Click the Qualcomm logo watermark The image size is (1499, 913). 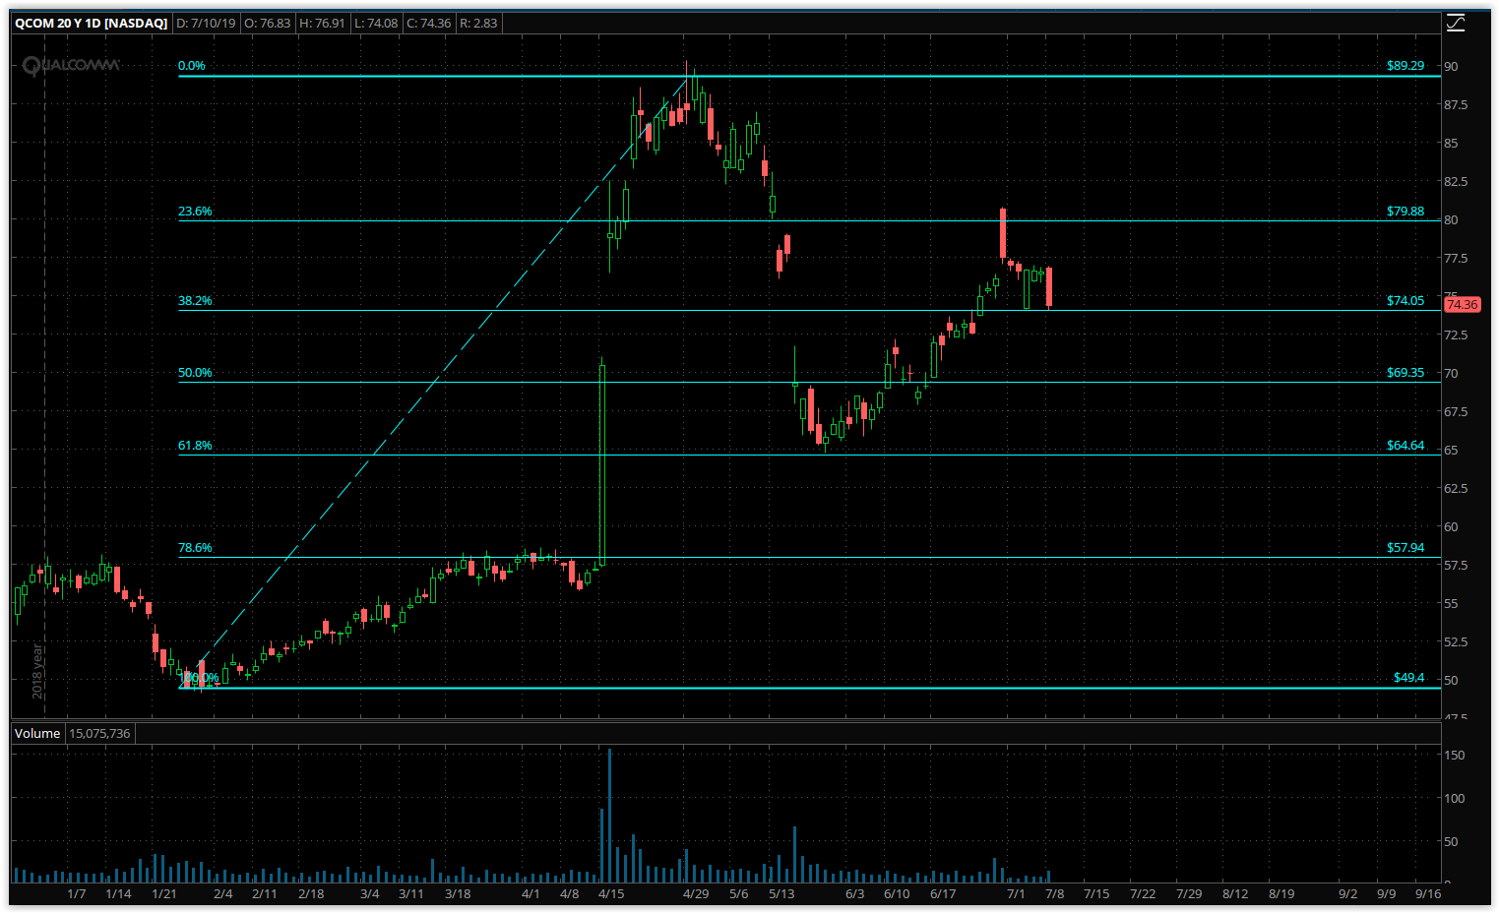pyautogui.click(x=71, y=66)
